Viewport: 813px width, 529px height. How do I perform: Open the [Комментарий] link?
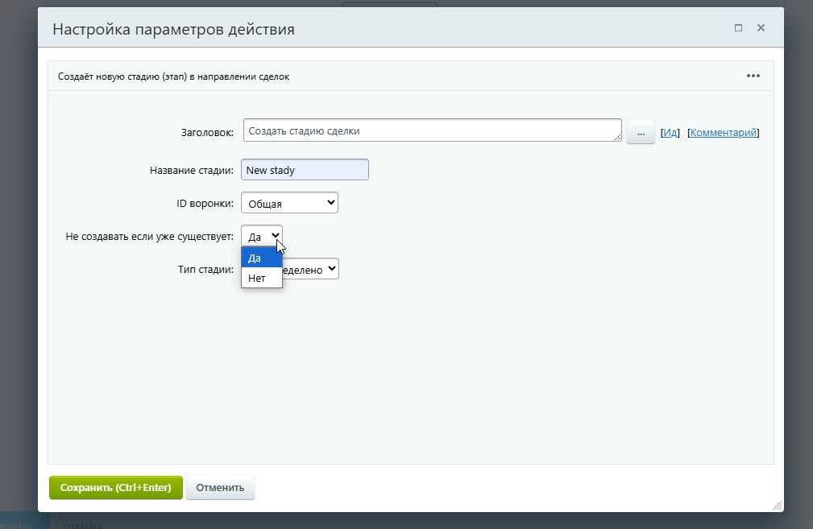723,132
